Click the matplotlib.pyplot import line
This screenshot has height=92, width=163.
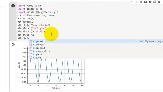pyautogui.click(x=38, y=12)
